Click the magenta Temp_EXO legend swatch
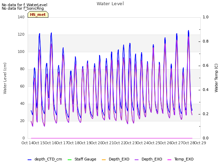 169,160
